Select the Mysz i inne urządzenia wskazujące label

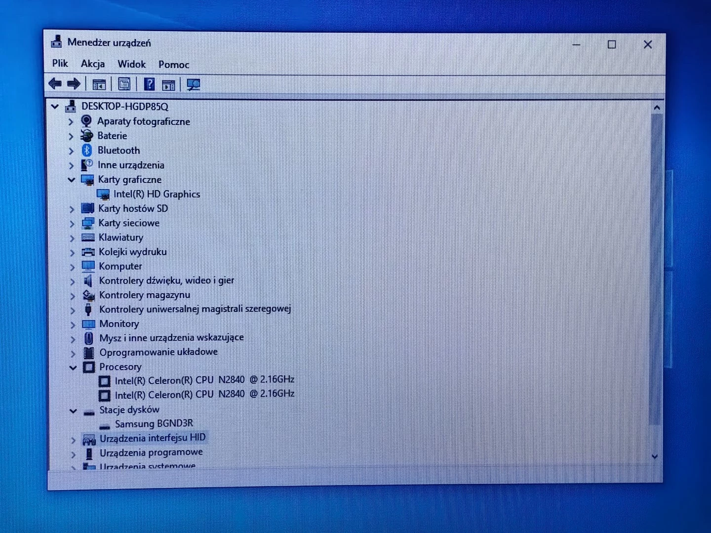point(171,338)
